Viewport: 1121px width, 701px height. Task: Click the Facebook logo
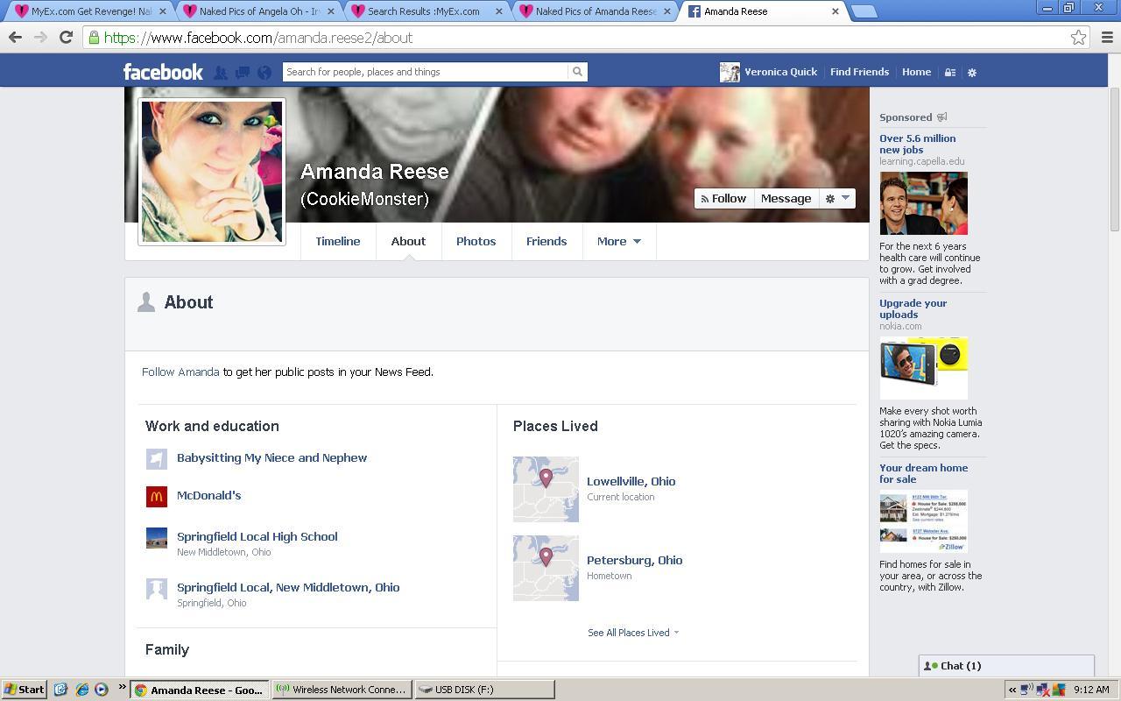pyautogui.click(x=163, y=72)
